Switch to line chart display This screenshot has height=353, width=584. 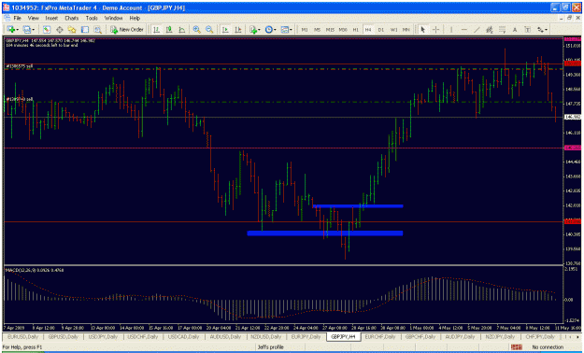[182, 30]
